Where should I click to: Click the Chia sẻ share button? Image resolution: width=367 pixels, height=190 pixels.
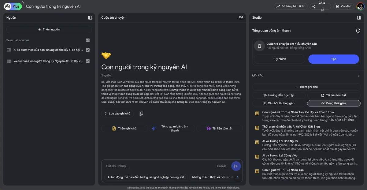point(321,6)
